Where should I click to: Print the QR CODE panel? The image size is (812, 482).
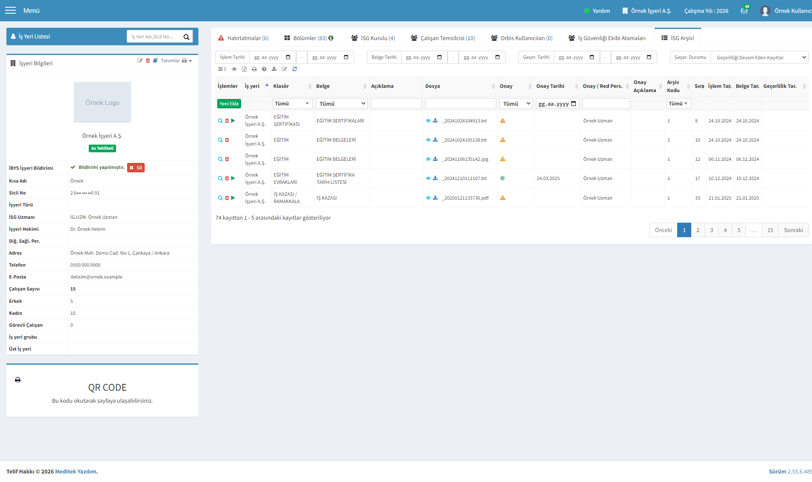pos(17,380)
